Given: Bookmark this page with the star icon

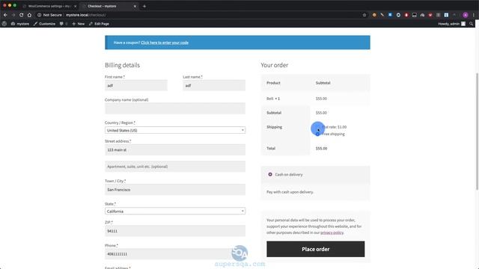Looking at the screenshot, I should click(x=364, y=15).
